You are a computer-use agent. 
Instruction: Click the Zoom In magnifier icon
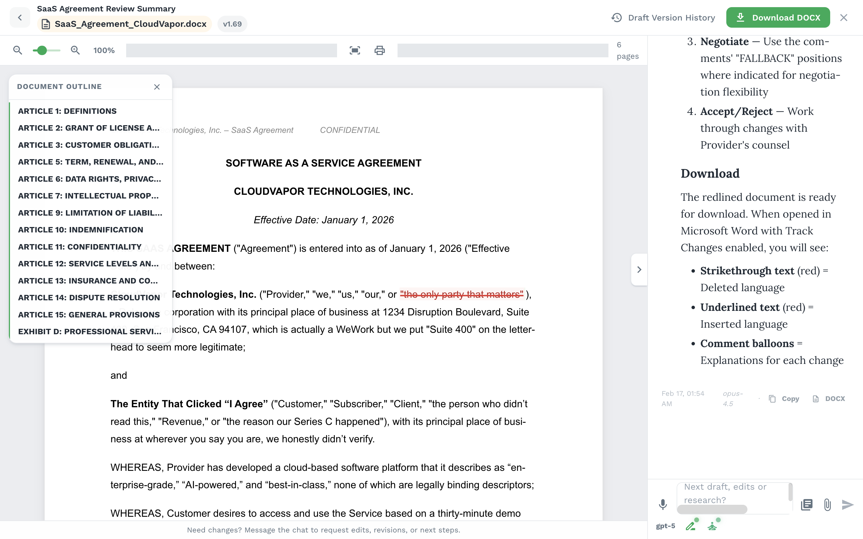[x=75, y=50]
